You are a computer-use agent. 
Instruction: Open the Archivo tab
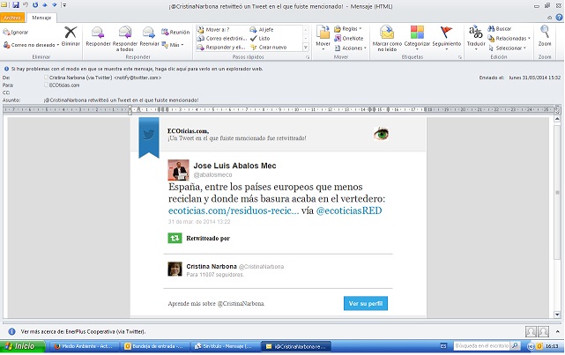[12, 18]
